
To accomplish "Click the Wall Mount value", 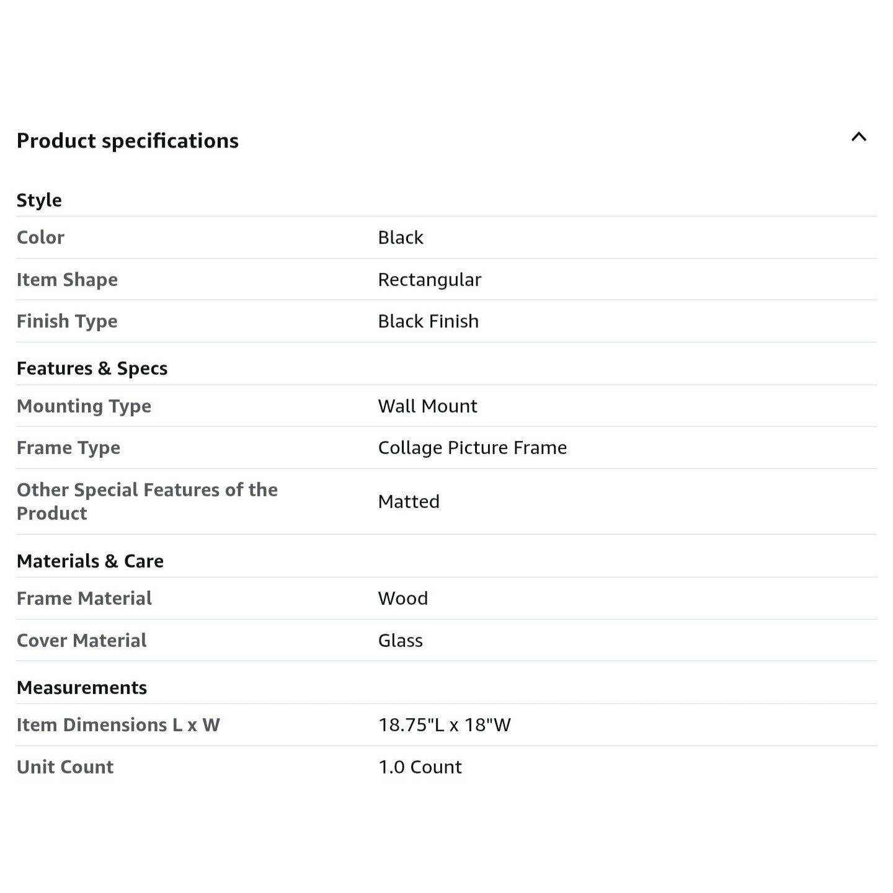I will pos(427,406).
